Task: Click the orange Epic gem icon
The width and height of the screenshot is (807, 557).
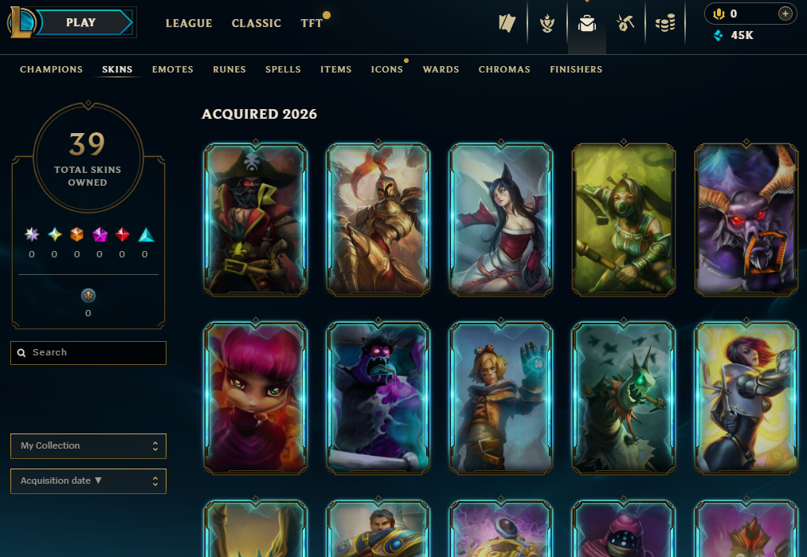Action: click(76, 235)
